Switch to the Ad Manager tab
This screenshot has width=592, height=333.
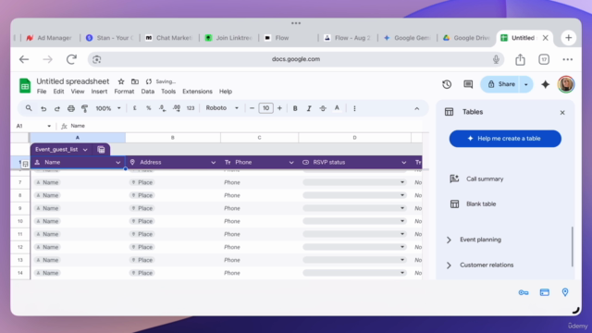(x=49, y=38)
